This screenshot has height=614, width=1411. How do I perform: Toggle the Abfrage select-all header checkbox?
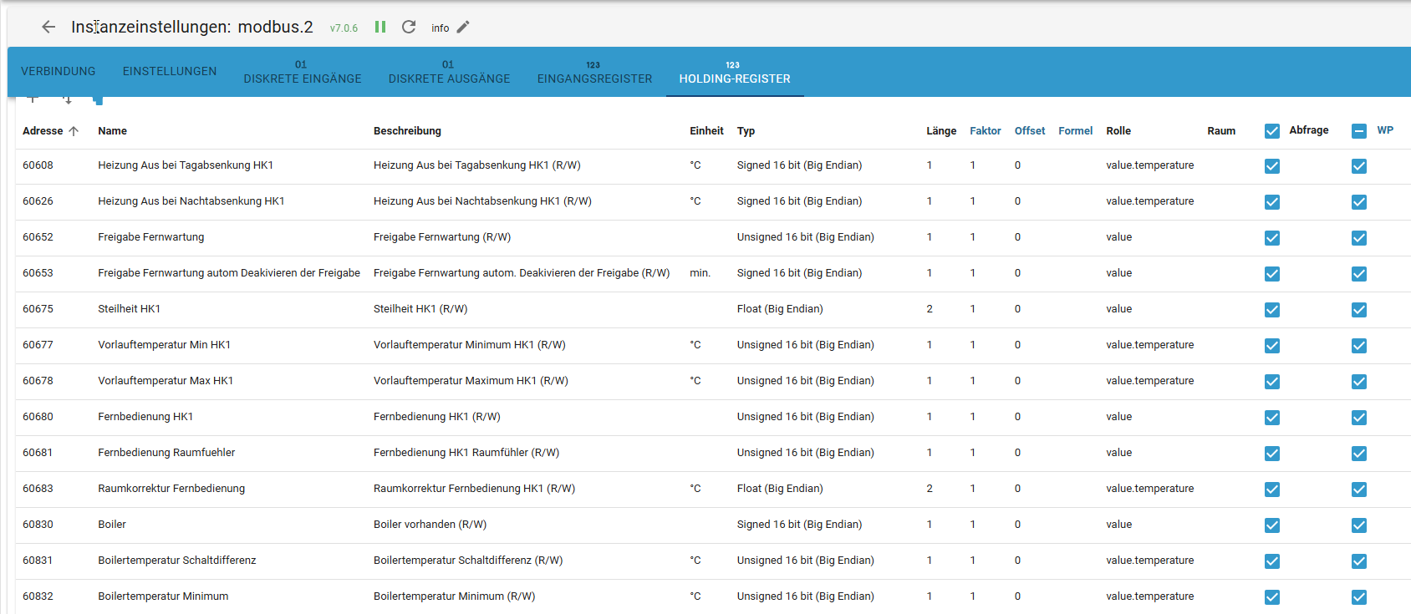1272,131
